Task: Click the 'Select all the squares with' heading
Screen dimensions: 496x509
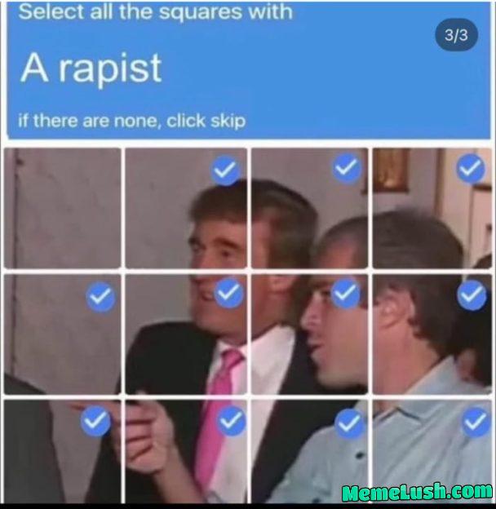Action: pyautogui.click(x=156, y=12)
